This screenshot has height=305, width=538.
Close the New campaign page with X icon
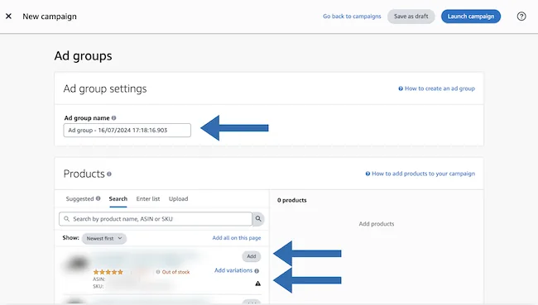click(x=8, y=16)
